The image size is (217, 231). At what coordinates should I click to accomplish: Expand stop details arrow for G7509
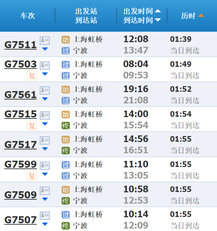click(45, 199)
